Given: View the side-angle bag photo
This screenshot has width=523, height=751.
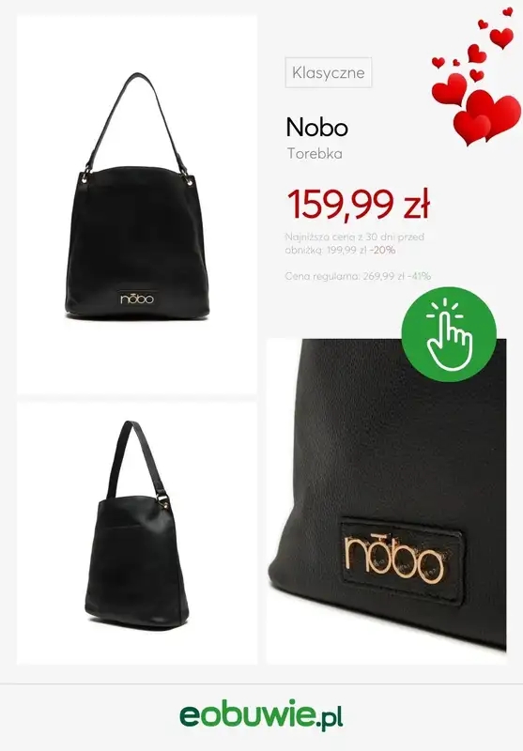Looking at the screenshot, I should (x=137, y=533).
